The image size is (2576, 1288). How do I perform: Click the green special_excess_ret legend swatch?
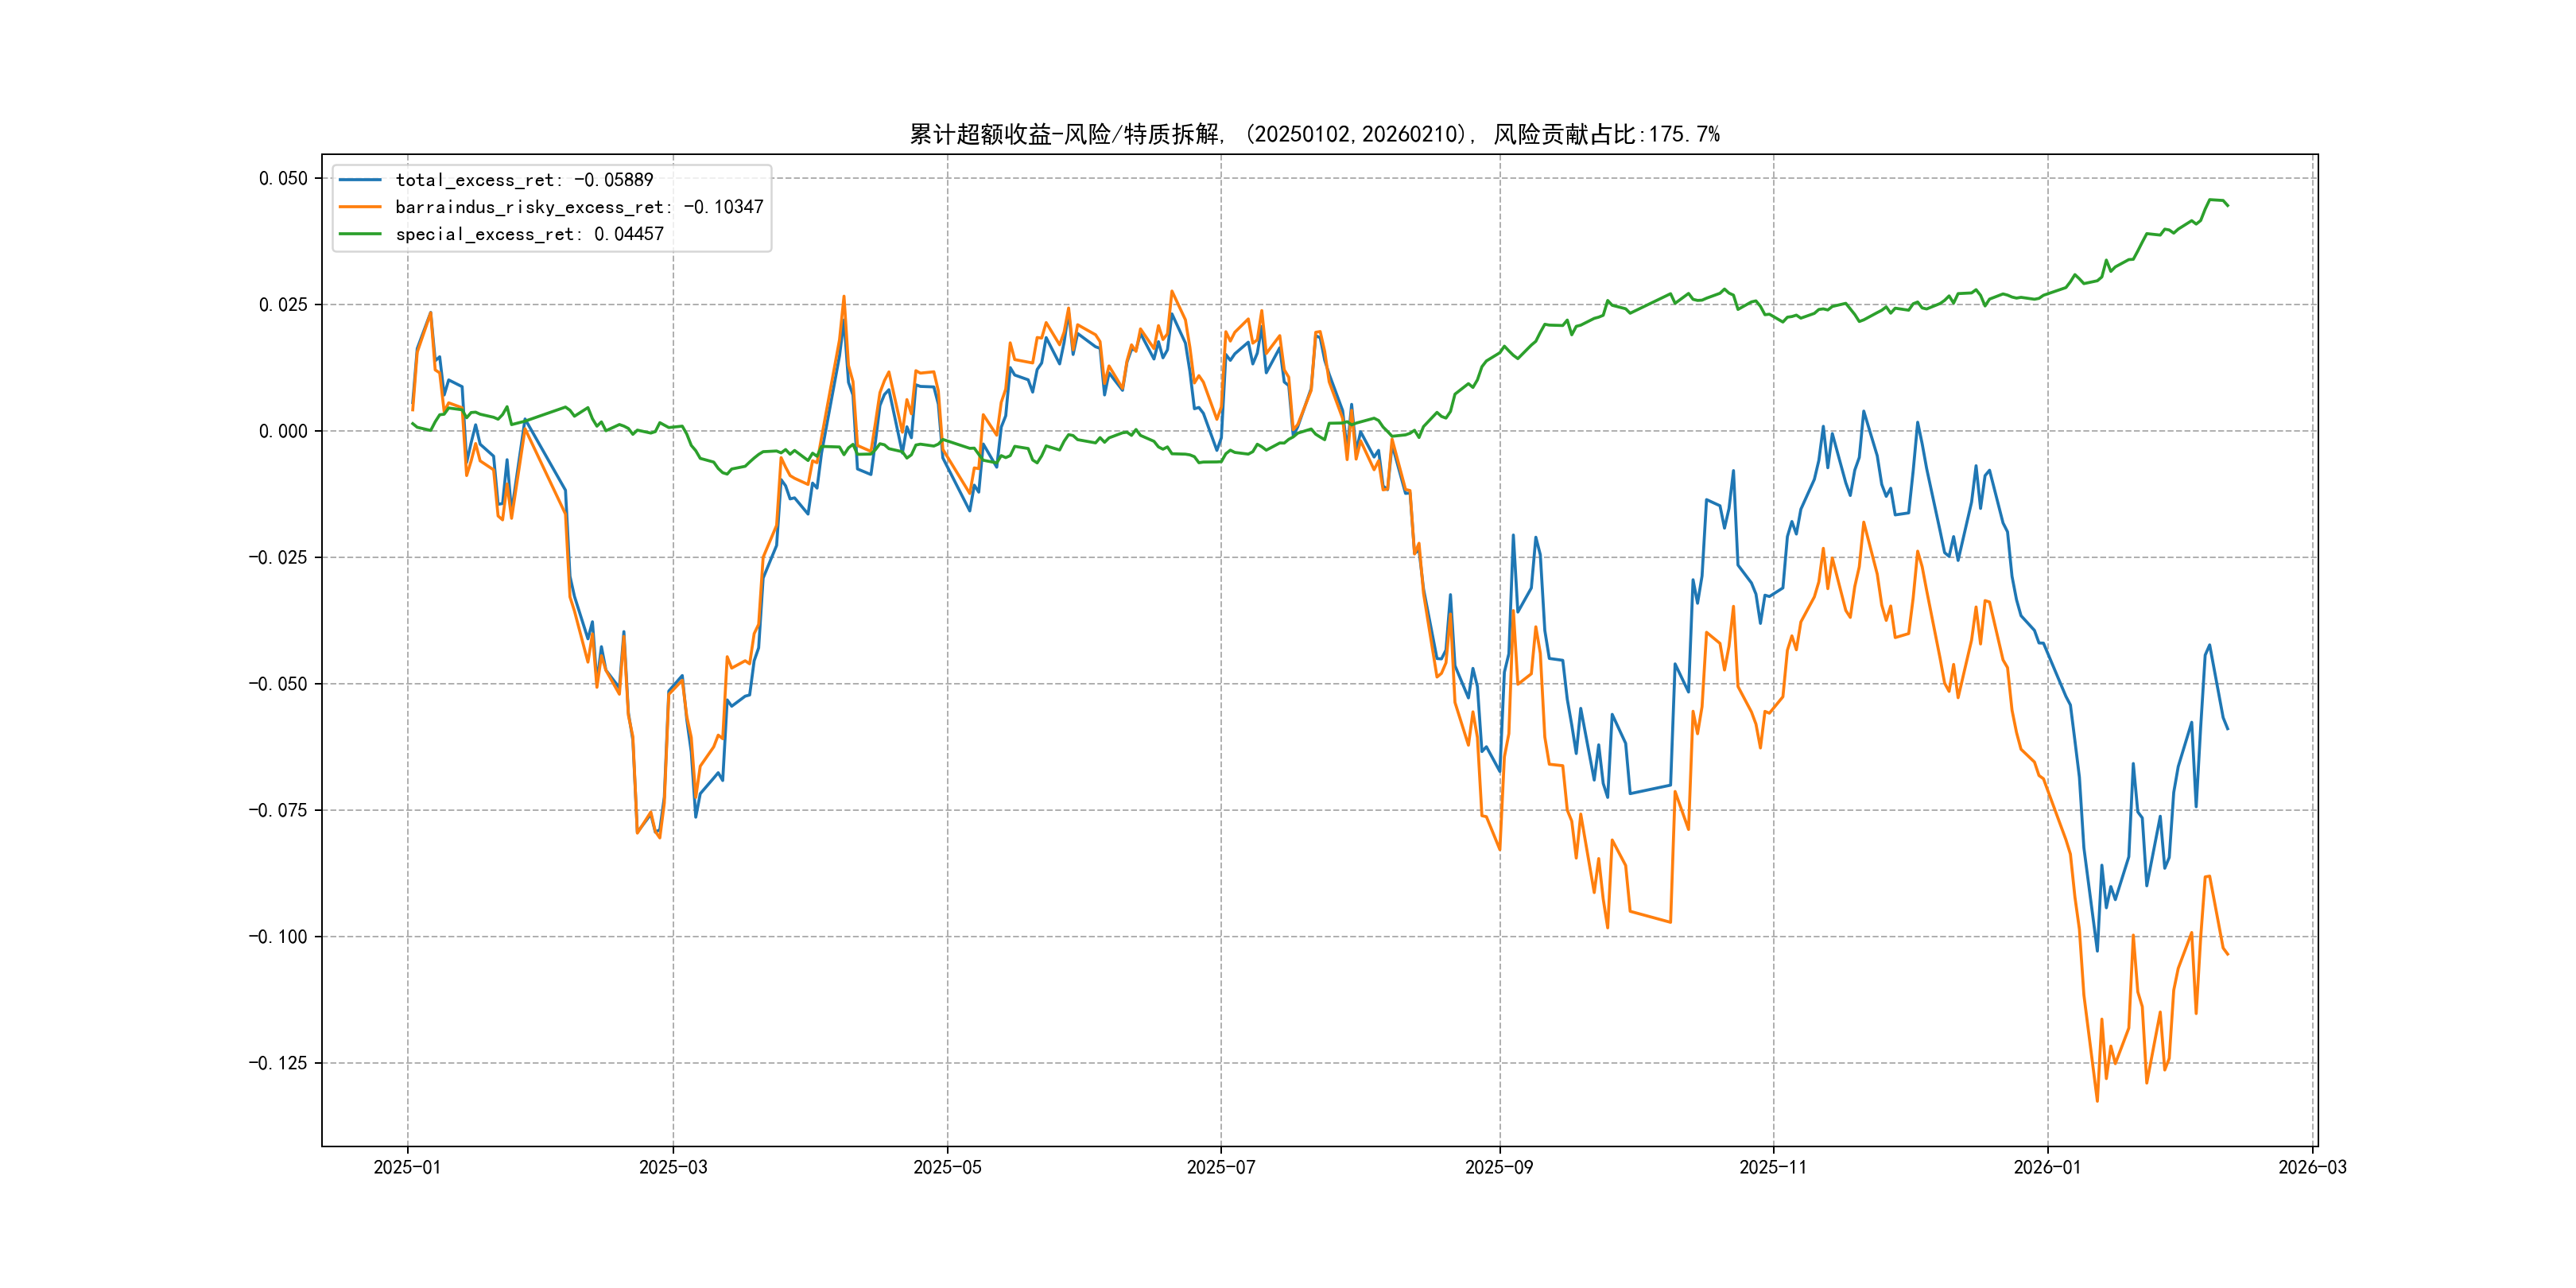click(360, 234)
